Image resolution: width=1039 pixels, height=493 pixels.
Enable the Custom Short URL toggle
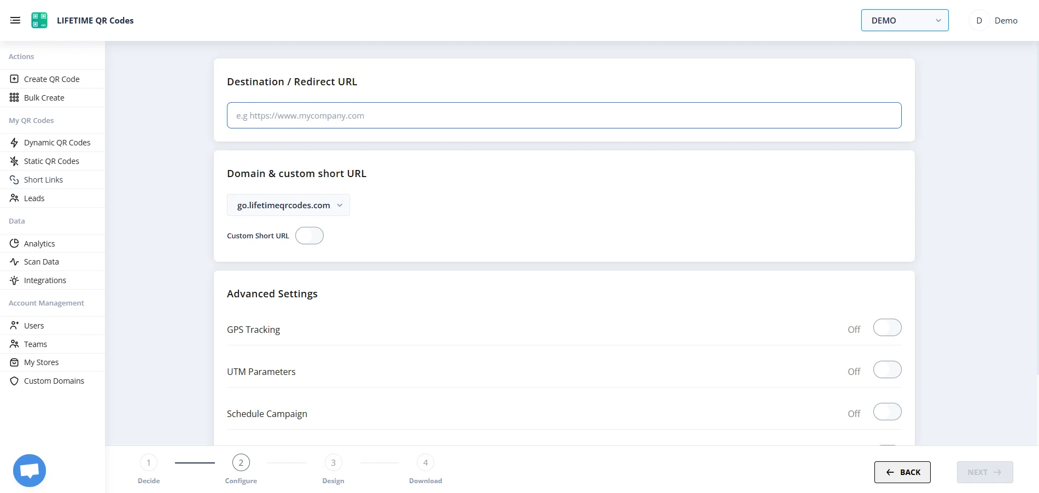coord(310,236)
